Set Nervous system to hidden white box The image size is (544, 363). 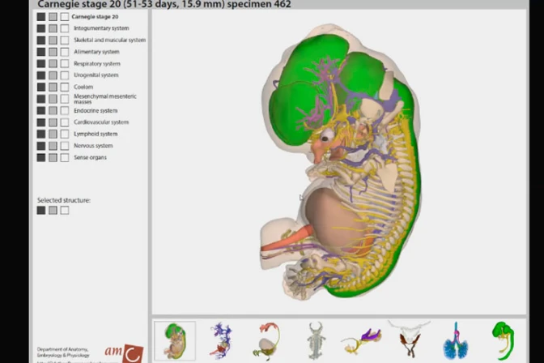[x=65, y=146]
